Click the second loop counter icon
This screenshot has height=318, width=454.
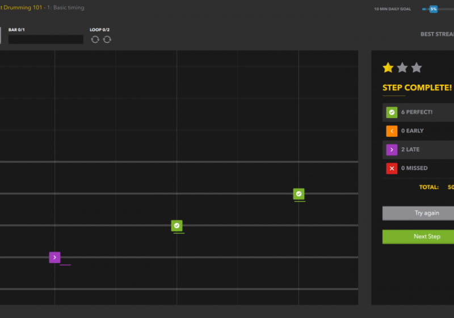[107, 39]
